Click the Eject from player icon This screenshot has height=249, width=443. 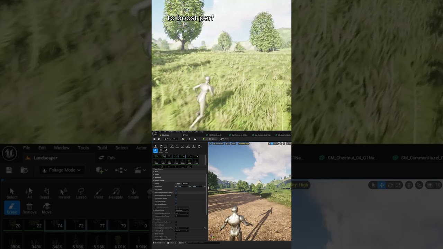pos(213,139)
